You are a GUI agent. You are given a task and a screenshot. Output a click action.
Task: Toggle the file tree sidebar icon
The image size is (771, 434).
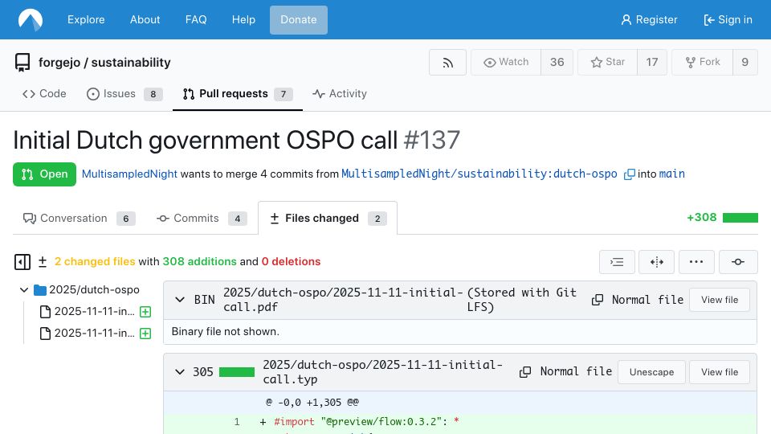(22, 262)
